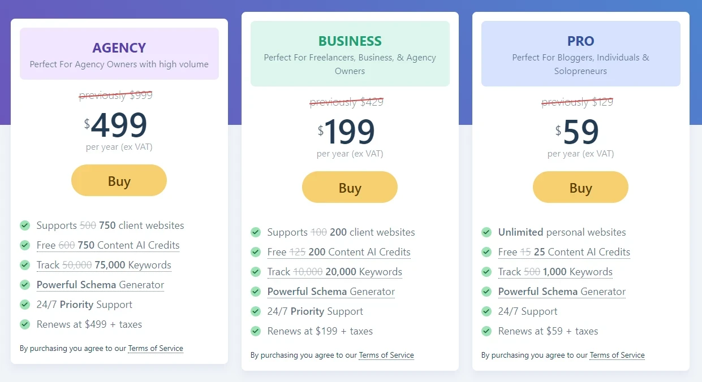The height and width of the screenshot is (382, 702).
Task: Click checkmark beside Agency Powerful Schema Generator
Action: pos(25,285)
